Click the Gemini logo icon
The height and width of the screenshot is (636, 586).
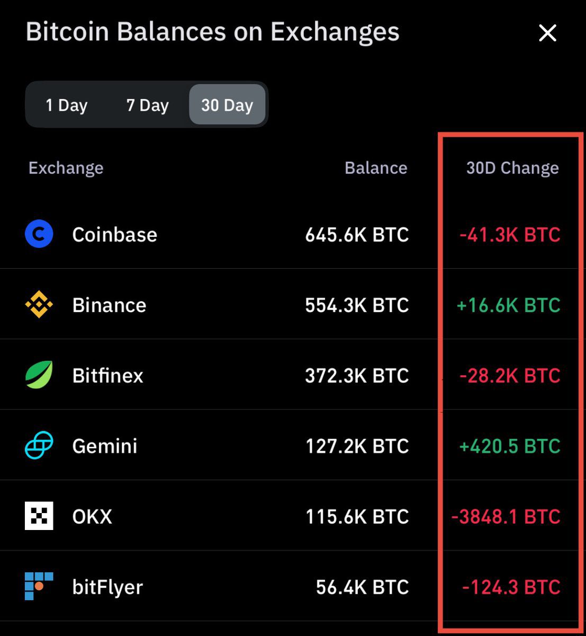tap(39, 445)
